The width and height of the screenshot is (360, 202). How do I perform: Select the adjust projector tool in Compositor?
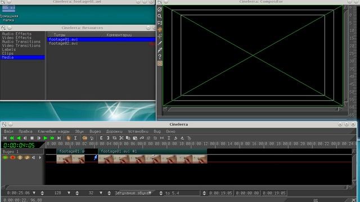[x=160, y=36]
